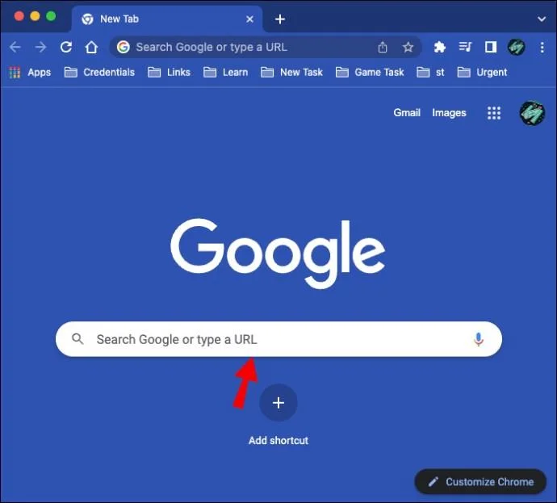
Task: Open the st bookmark folder
Action: [430, 73]
